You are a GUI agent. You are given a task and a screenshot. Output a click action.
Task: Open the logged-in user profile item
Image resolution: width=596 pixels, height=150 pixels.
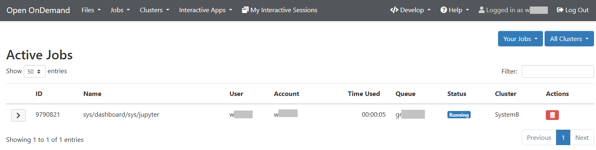point(513,10)
